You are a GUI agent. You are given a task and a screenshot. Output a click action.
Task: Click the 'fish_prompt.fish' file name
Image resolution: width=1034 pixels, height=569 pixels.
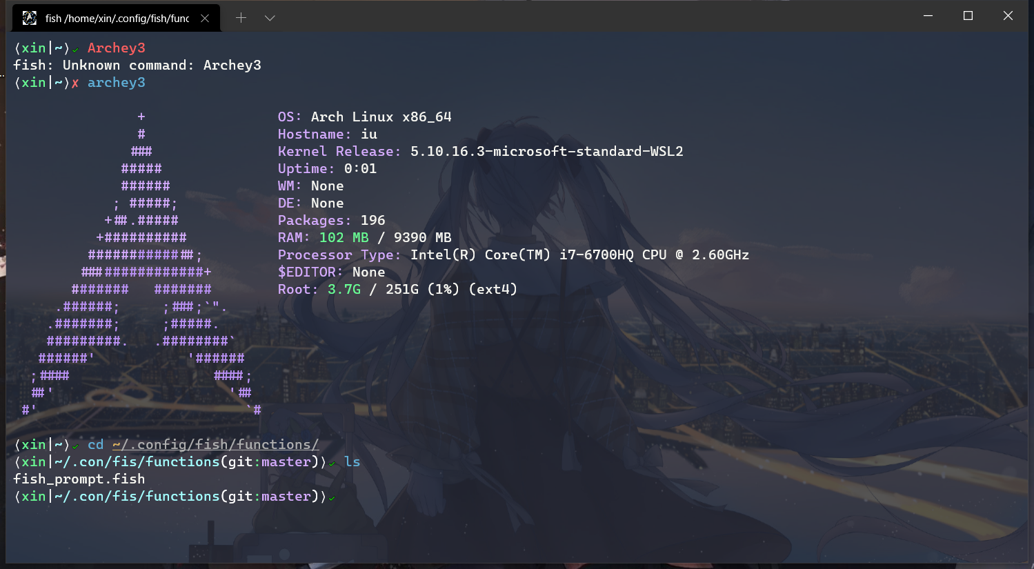pos(79,479)
